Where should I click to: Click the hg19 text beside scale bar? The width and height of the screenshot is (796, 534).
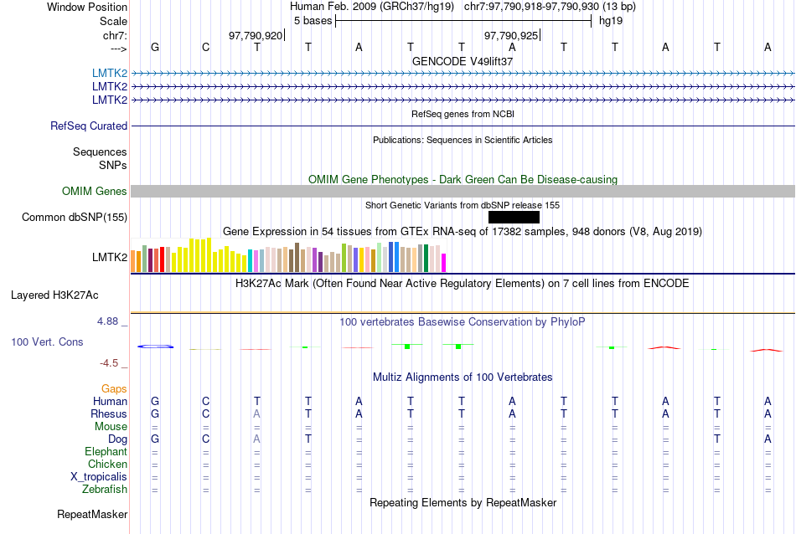pos(611,21)
